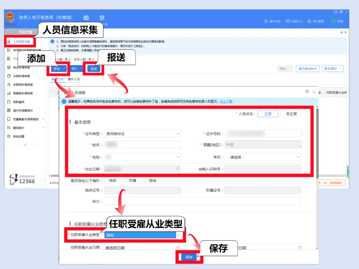Select 综合所得申报 in the sidebar
Screen dimensions: 359x269
pos(21,67)
